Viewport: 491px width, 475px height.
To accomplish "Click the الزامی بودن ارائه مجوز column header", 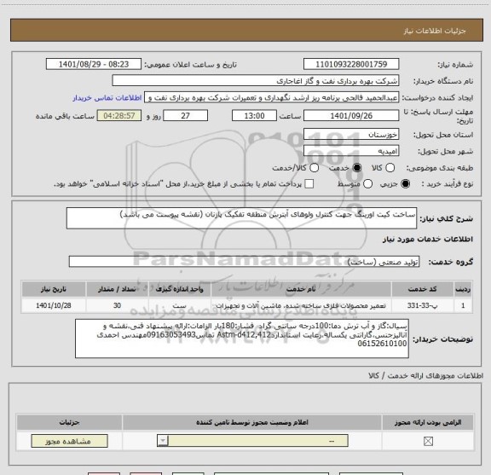I will click(428, 422).
